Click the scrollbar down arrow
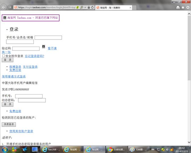The height and width of the screenshot is (153, 191). [x=189, y=142]
